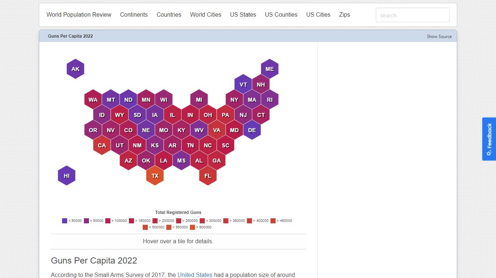496x278 pixels.
Task: Click the 'Total Registered Guns' legend title
Action: click(x=178, y=212)
